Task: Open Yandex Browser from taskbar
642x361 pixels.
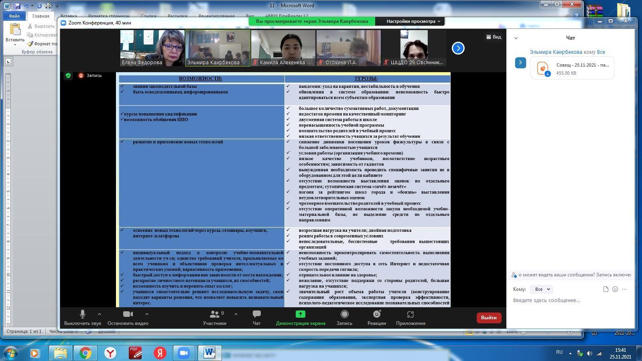Action: [x=110, y=353]
